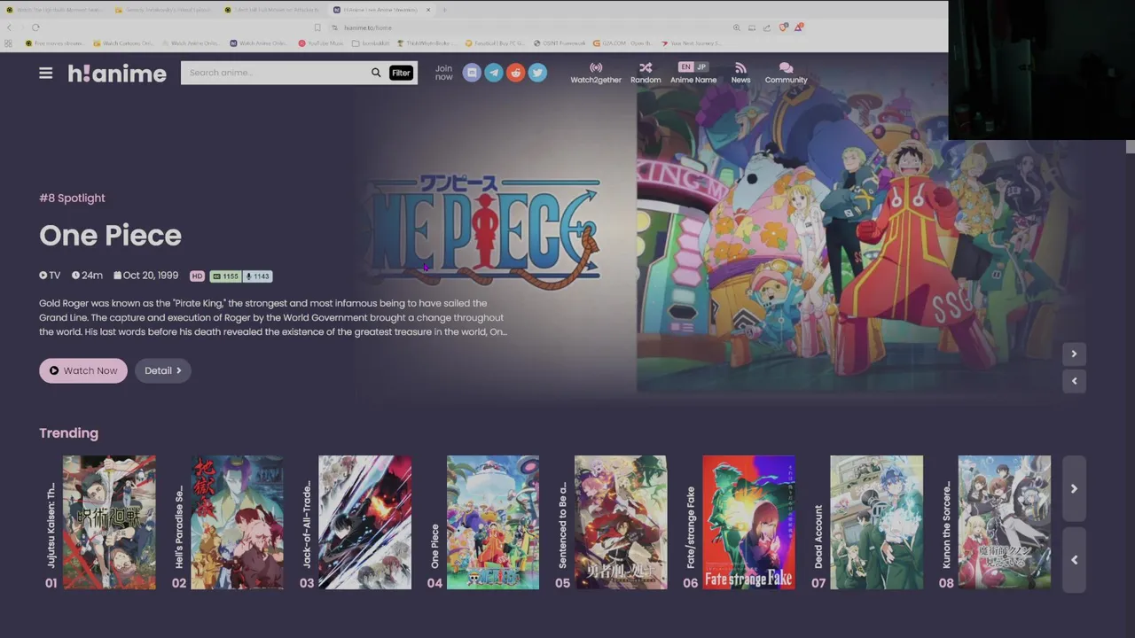Open the Hell's Paradise trending poster

point(237,523)
